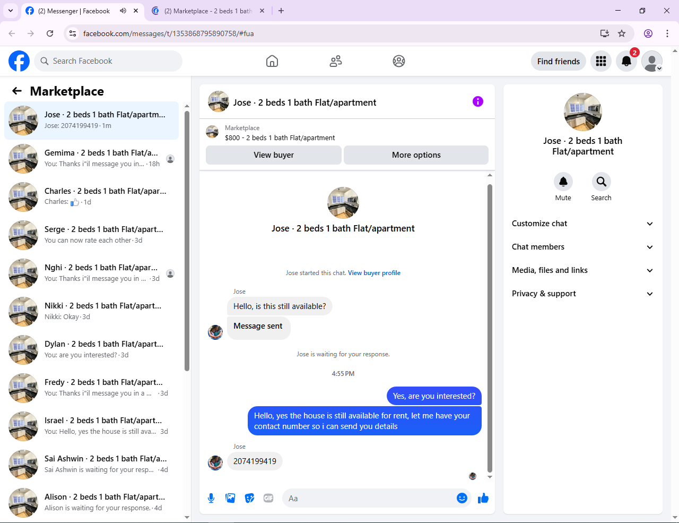Click the browser address bar URL
Image resolution: width=679 pixels, height=523 pixels.
coord(169,33)
